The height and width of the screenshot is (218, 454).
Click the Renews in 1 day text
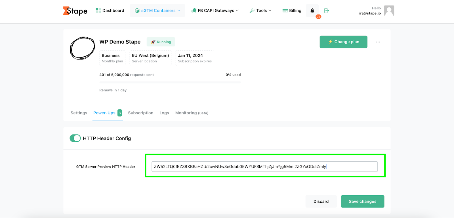[x=113, y=90]
